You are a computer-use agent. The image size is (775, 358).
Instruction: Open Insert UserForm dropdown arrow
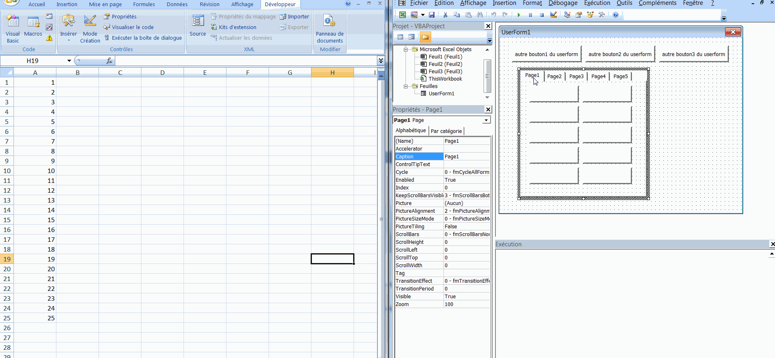(x=423, y=15)
